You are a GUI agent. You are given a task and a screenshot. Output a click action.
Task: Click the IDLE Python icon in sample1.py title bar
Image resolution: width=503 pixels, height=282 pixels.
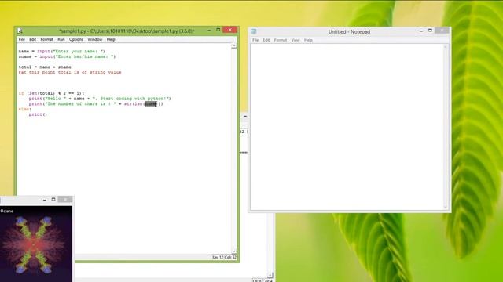point(20,31)
